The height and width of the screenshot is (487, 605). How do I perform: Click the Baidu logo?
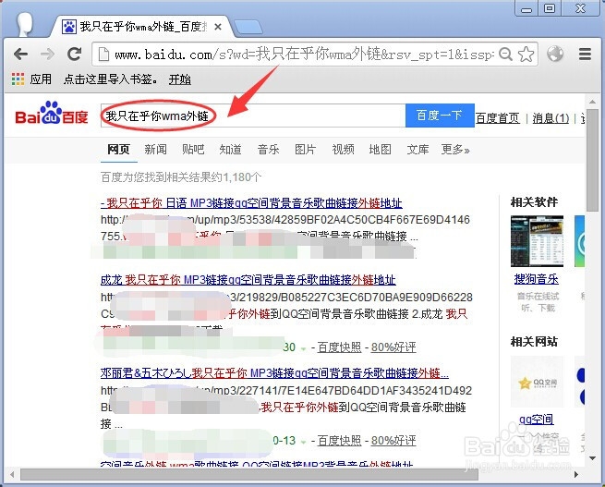pyautogui.click(x=52, y=113)
